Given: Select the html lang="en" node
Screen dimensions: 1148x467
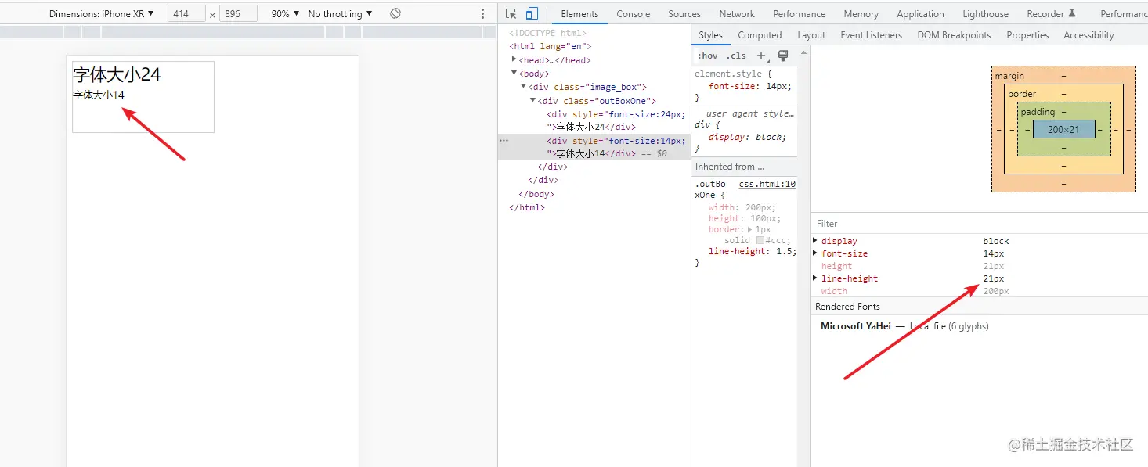Looking at the screenshot, I should [551, 47].
